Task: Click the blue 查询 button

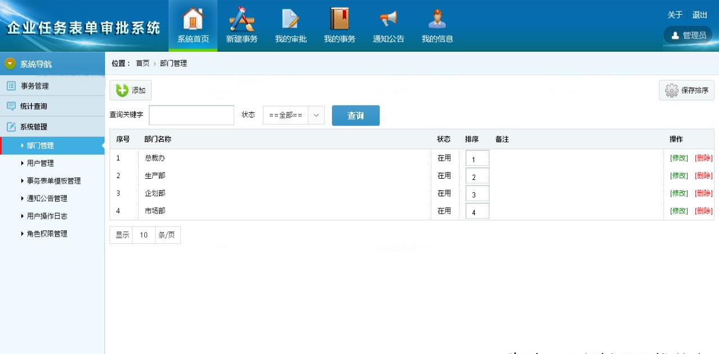Action: [x=356, y=116]
